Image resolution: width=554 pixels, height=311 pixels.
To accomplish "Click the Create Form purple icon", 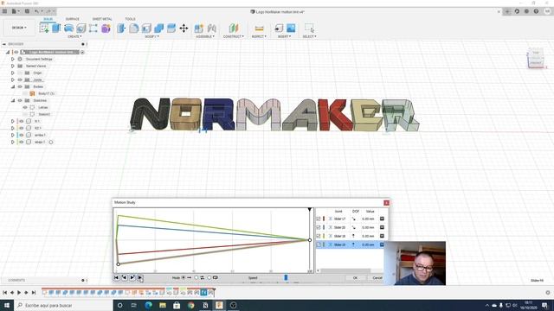I will [x=106, y=28].
